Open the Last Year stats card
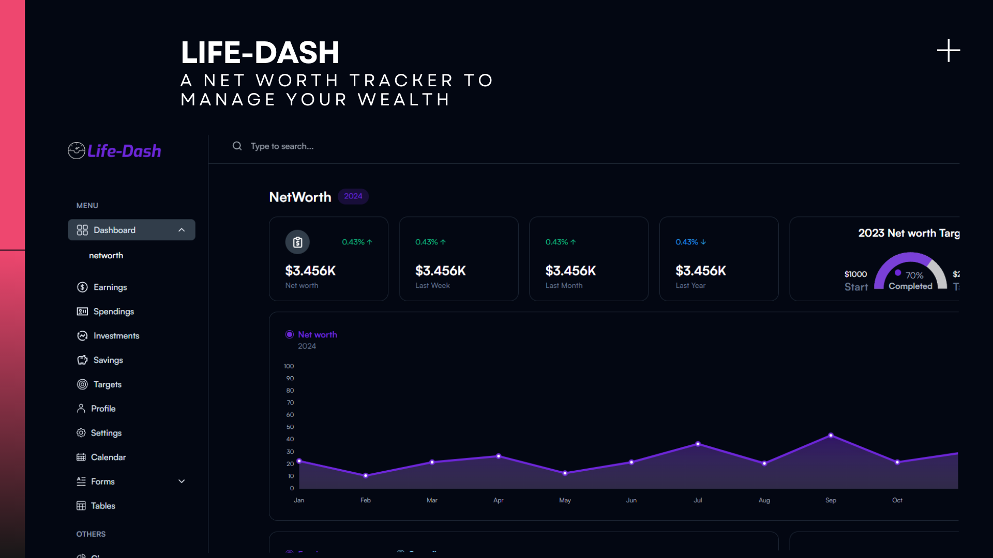993x558 pixels. [719, 258]
